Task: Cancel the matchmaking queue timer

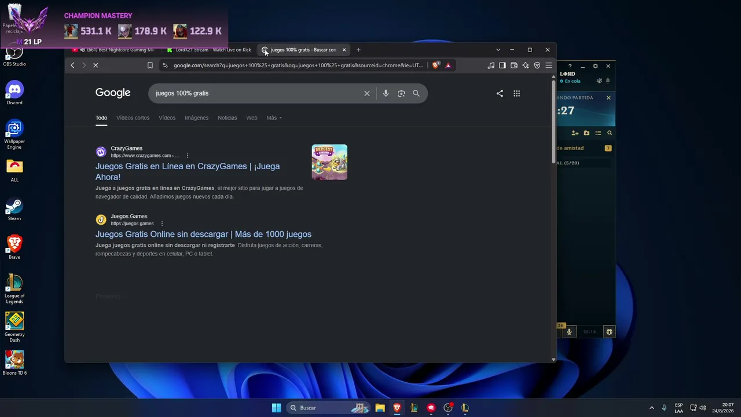Action: click(608, 98)
